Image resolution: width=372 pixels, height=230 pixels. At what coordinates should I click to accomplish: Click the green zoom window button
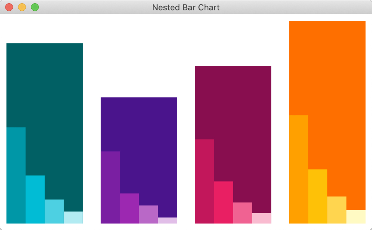35,7
